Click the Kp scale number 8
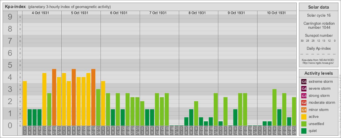 10,29
